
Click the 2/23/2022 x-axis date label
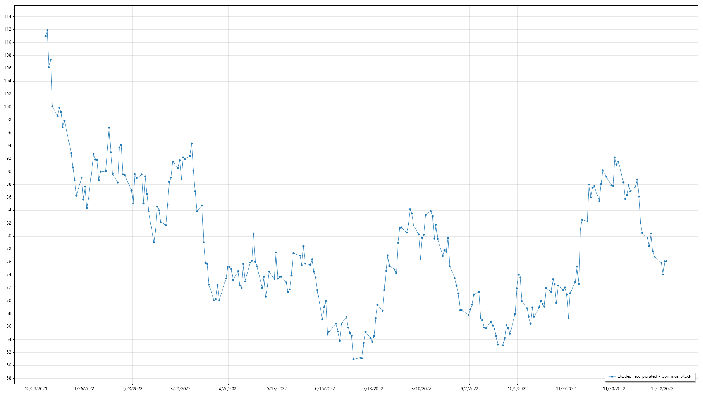click(x=132, y=388)
